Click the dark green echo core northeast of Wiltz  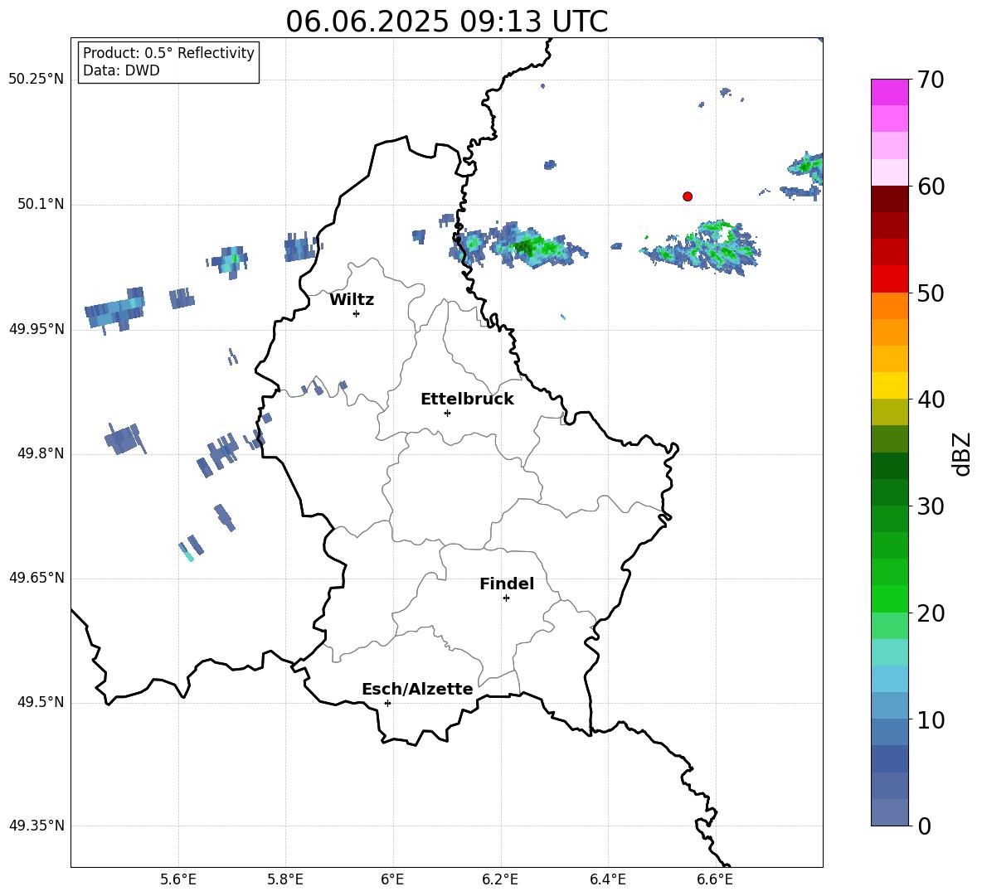[x=525, y=246]
